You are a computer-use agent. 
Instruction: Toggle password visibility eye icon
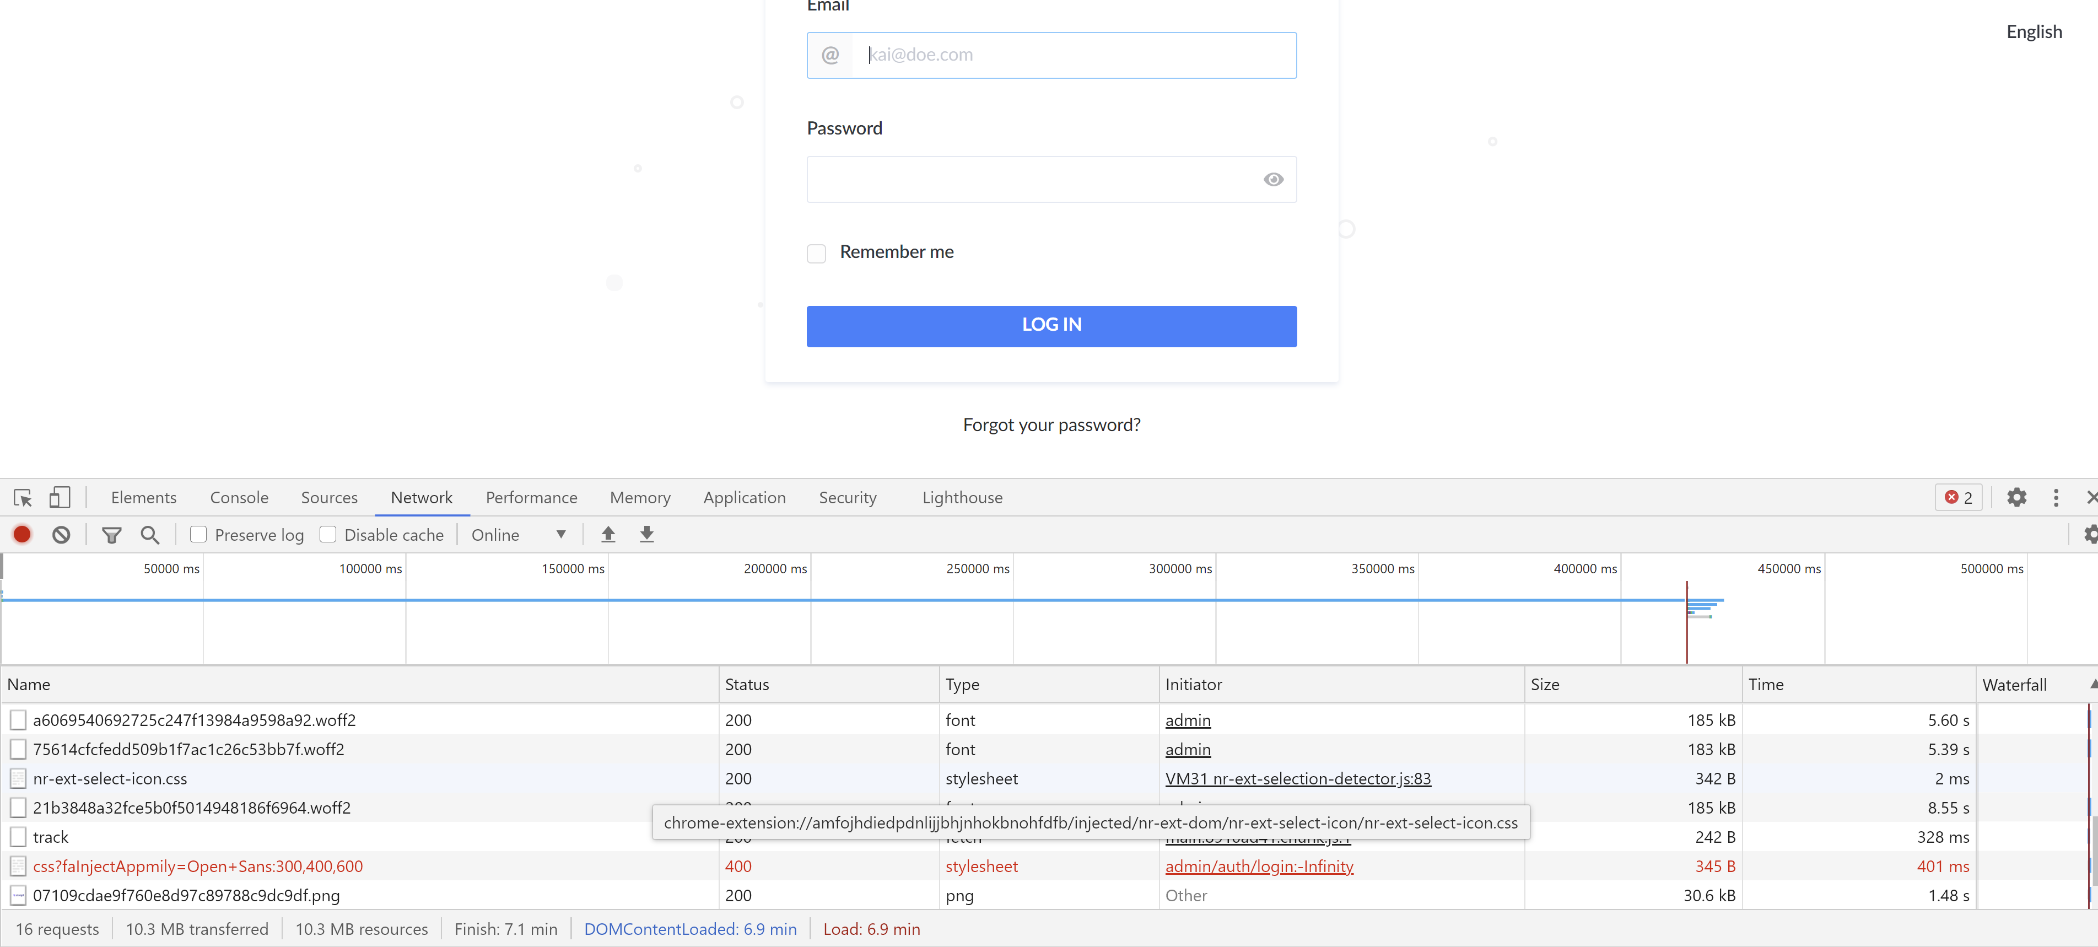1274,179
